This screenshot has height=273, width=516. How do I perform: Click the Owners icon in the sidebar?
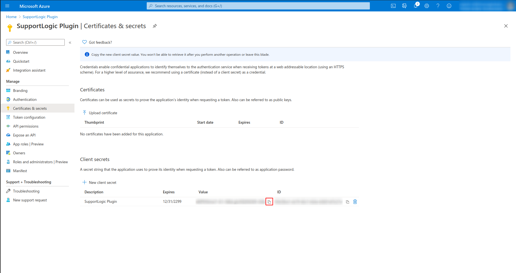click(8, 153)
